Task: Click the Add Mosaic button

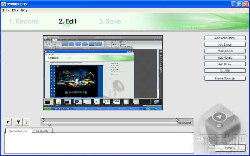Action: pos(225,57)
